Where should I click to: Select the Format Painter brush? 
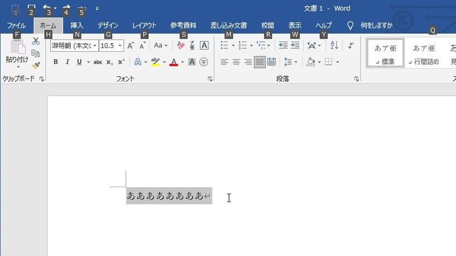[36, 65]
